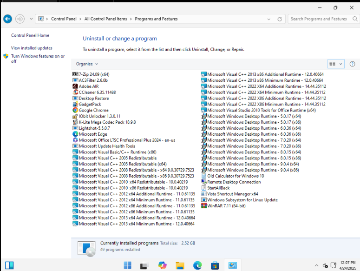Click the Microsoft Office LTSC Professional Plus icon
This screenshot has width=360, height=271.
(75, 140)
